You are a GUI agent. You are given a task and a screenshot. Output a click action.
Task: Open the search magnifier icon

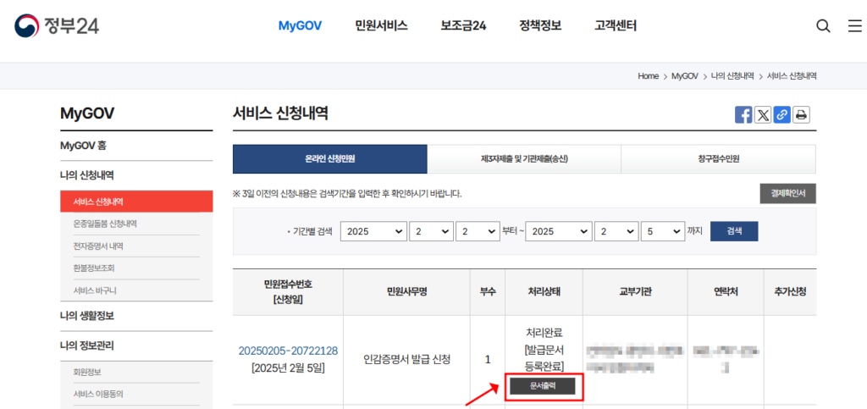(x=823, y=26)
